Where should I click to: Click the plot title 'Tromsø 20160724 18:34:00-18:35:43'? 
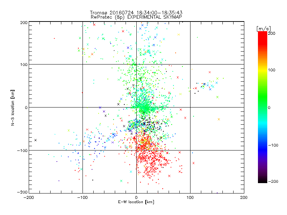tap(136, 13)
